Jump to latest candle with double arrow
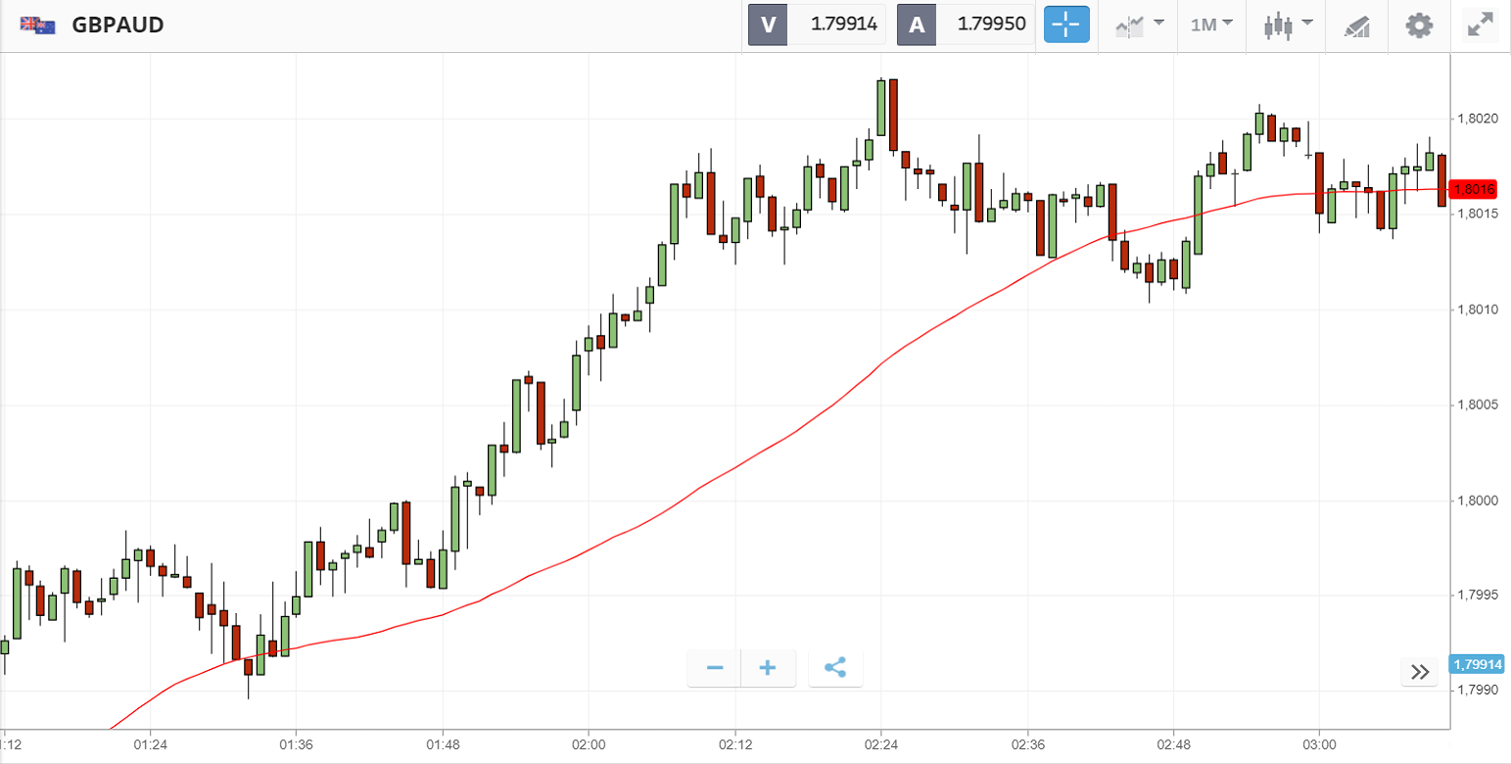The height and width of the screenshot is (764, 1511). coord(1420,672)
